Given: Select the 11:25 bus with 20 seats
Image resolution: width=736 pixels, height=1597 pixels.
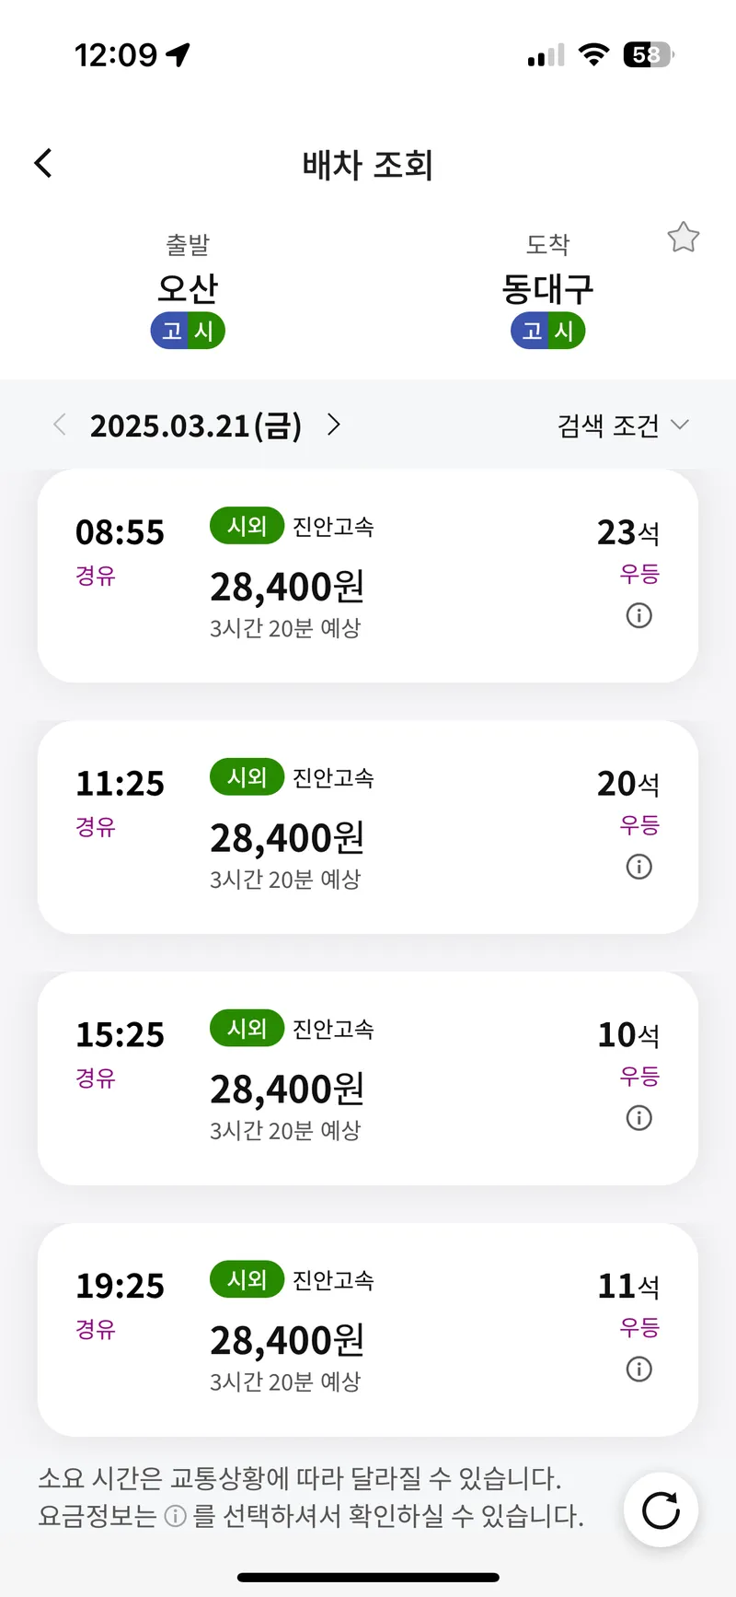Looking at the screenshot, I should (x=368, y=828).
